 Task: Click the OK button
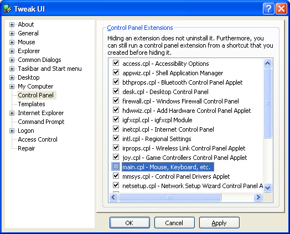(130, 223)
